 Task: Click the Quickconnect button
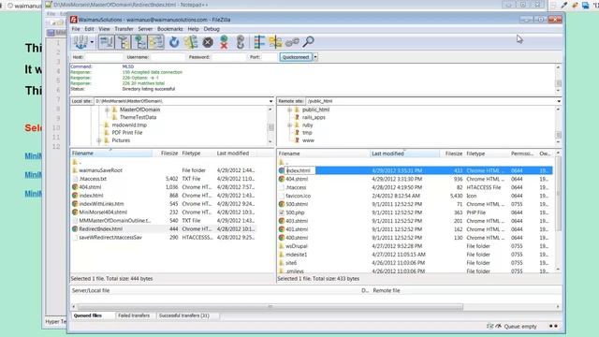[296, 57]
